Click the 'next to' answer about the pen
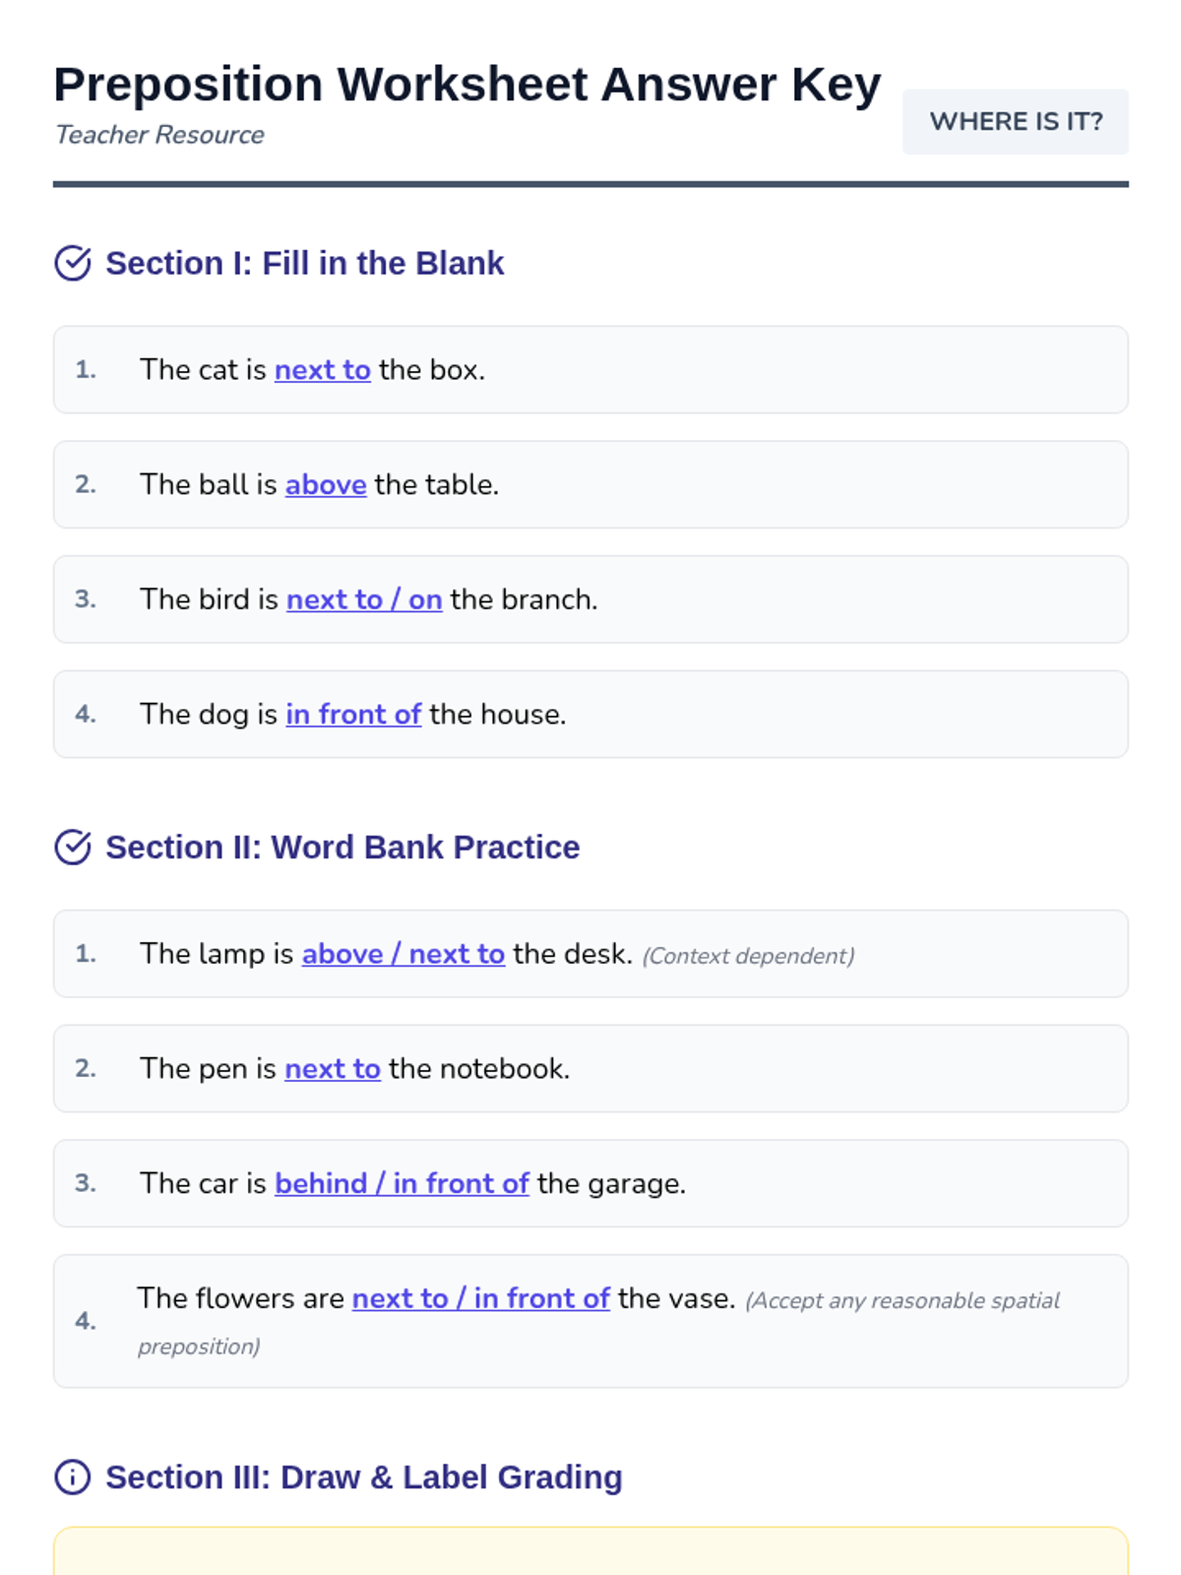 333,1069
